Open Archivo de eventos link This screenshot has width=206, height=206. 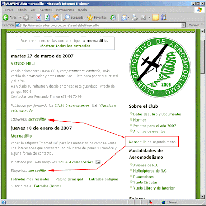point(149,131)
